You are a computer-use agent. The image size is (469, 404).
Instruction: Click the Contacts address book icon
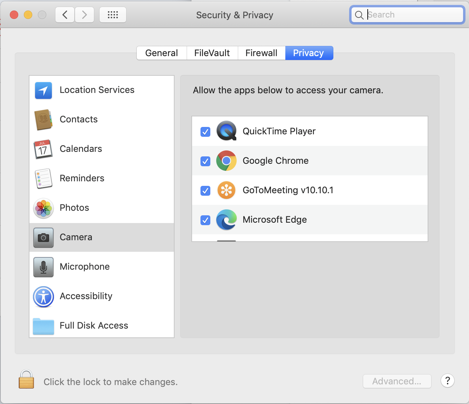point(43,120)
